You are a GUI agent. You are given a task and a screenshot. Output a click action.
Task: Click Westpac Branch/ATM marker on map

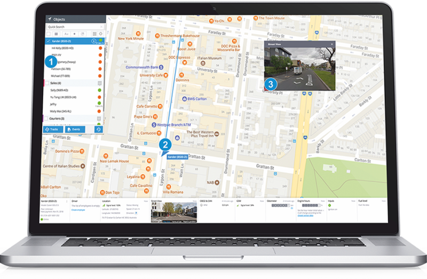tap(154, 125)
